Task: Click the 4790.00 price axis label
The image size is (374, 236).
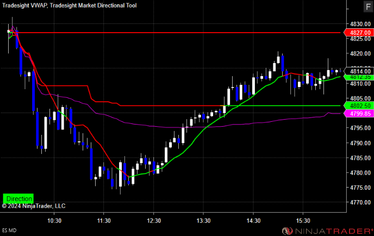Action: pyautogui.click(x=360, y=143)
